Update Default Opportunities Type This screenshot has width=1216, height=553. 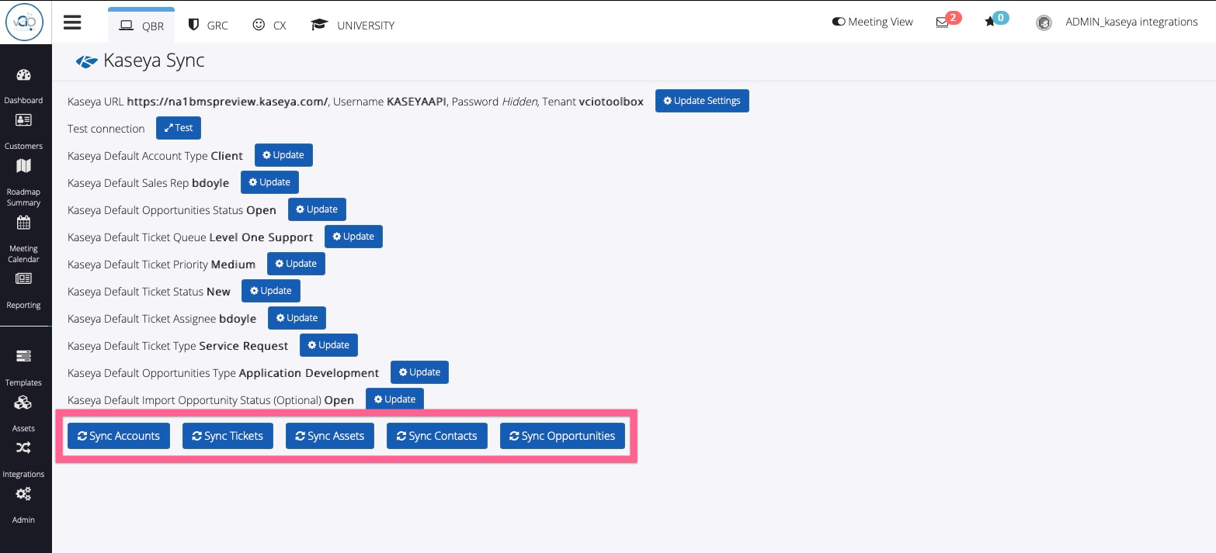419,372
